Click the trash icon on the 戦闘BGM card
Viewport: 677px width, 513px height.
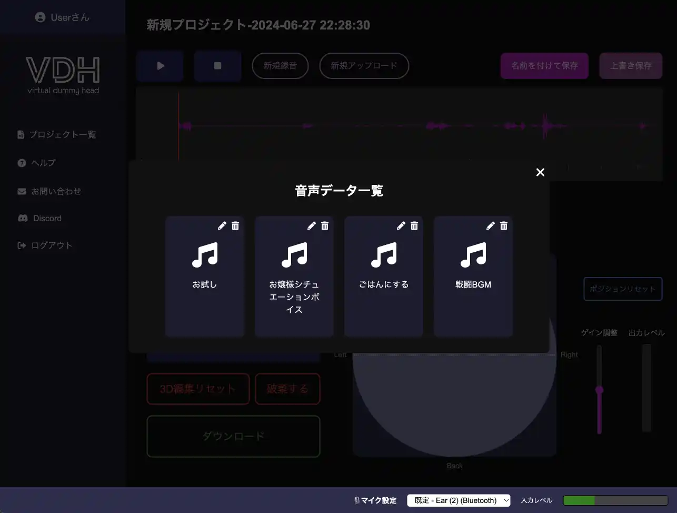[504, 225]
